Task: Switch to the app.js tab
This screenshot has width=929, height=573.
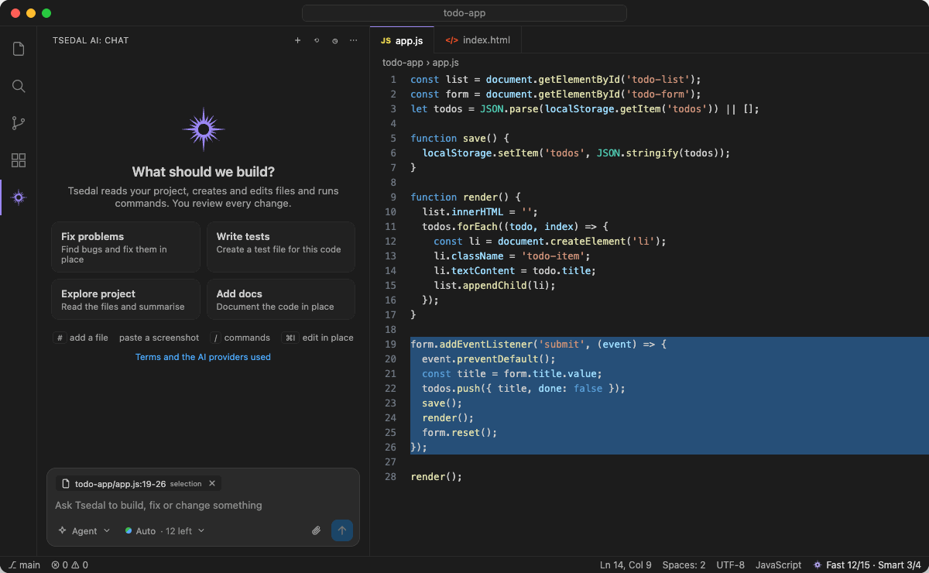Action: point(402,40)
